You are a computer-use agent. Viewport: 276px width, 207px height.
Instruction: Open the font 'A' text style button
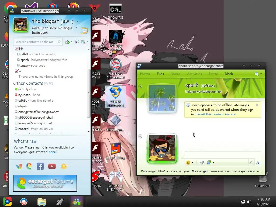pyautogui.click(x=258, y=163)
